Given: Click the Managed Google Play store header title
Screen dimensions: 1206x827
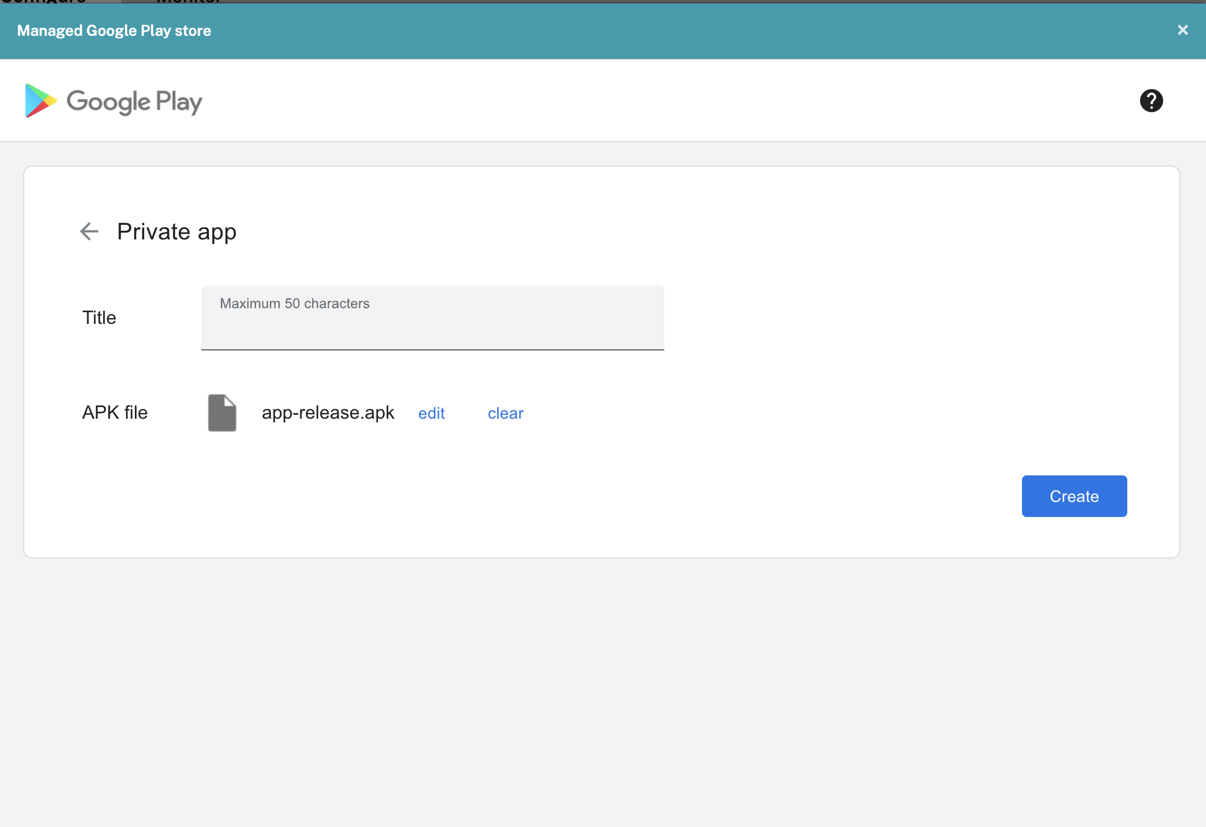Looking at the screenshot, I should [x=114, y=31].
